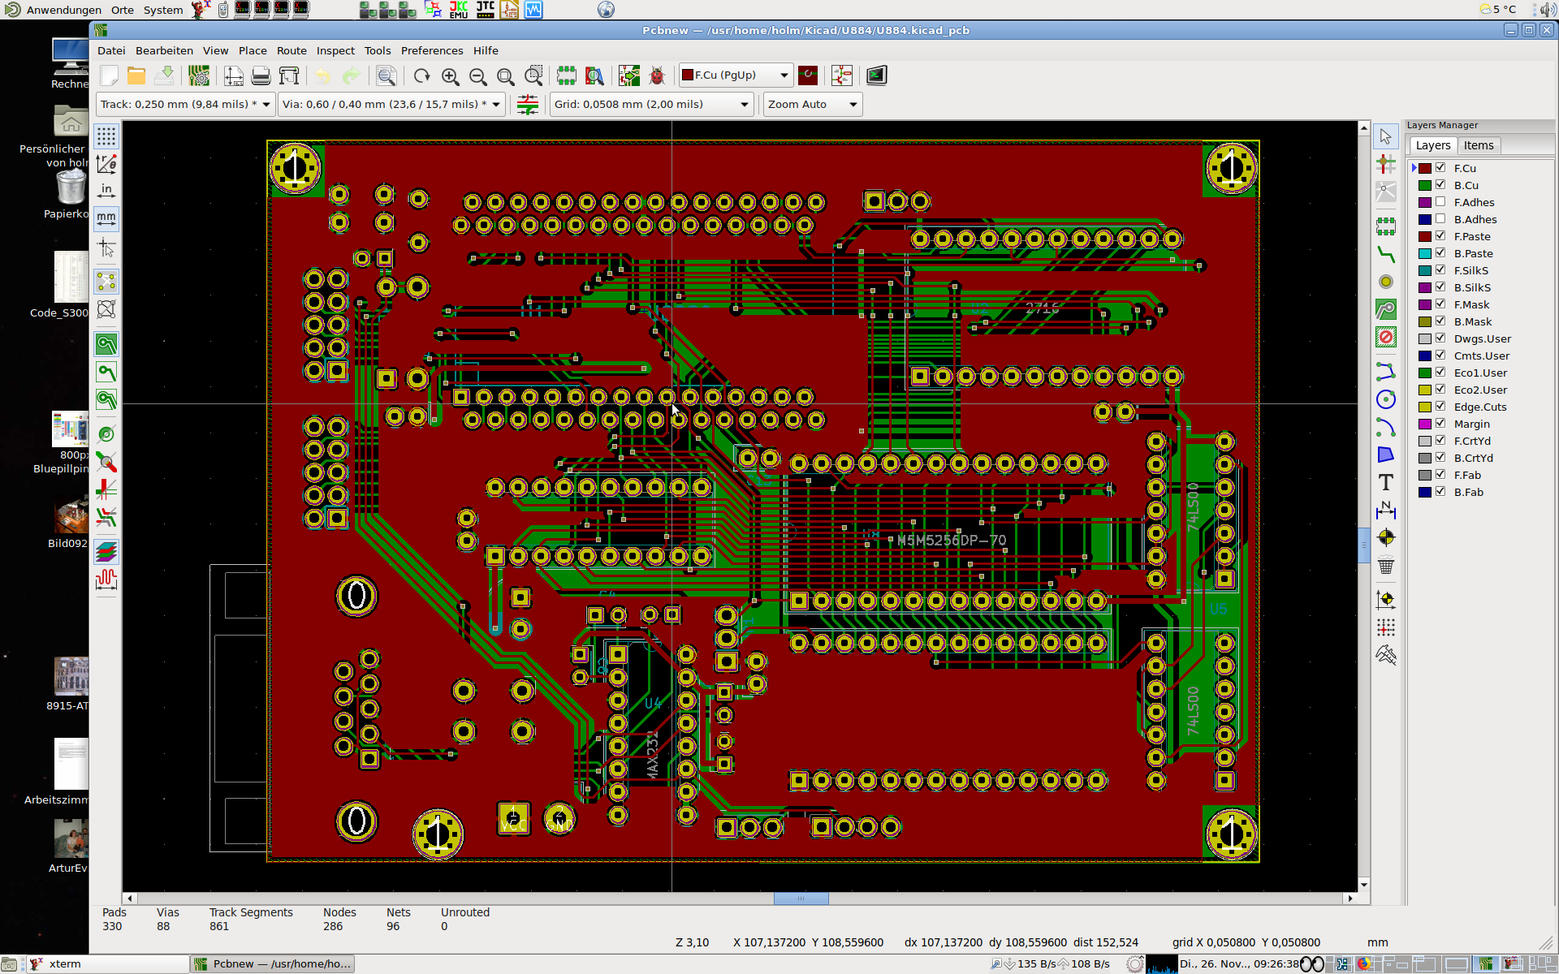
Task: Select the Draw arc tool
Action: coord(1386,427)
